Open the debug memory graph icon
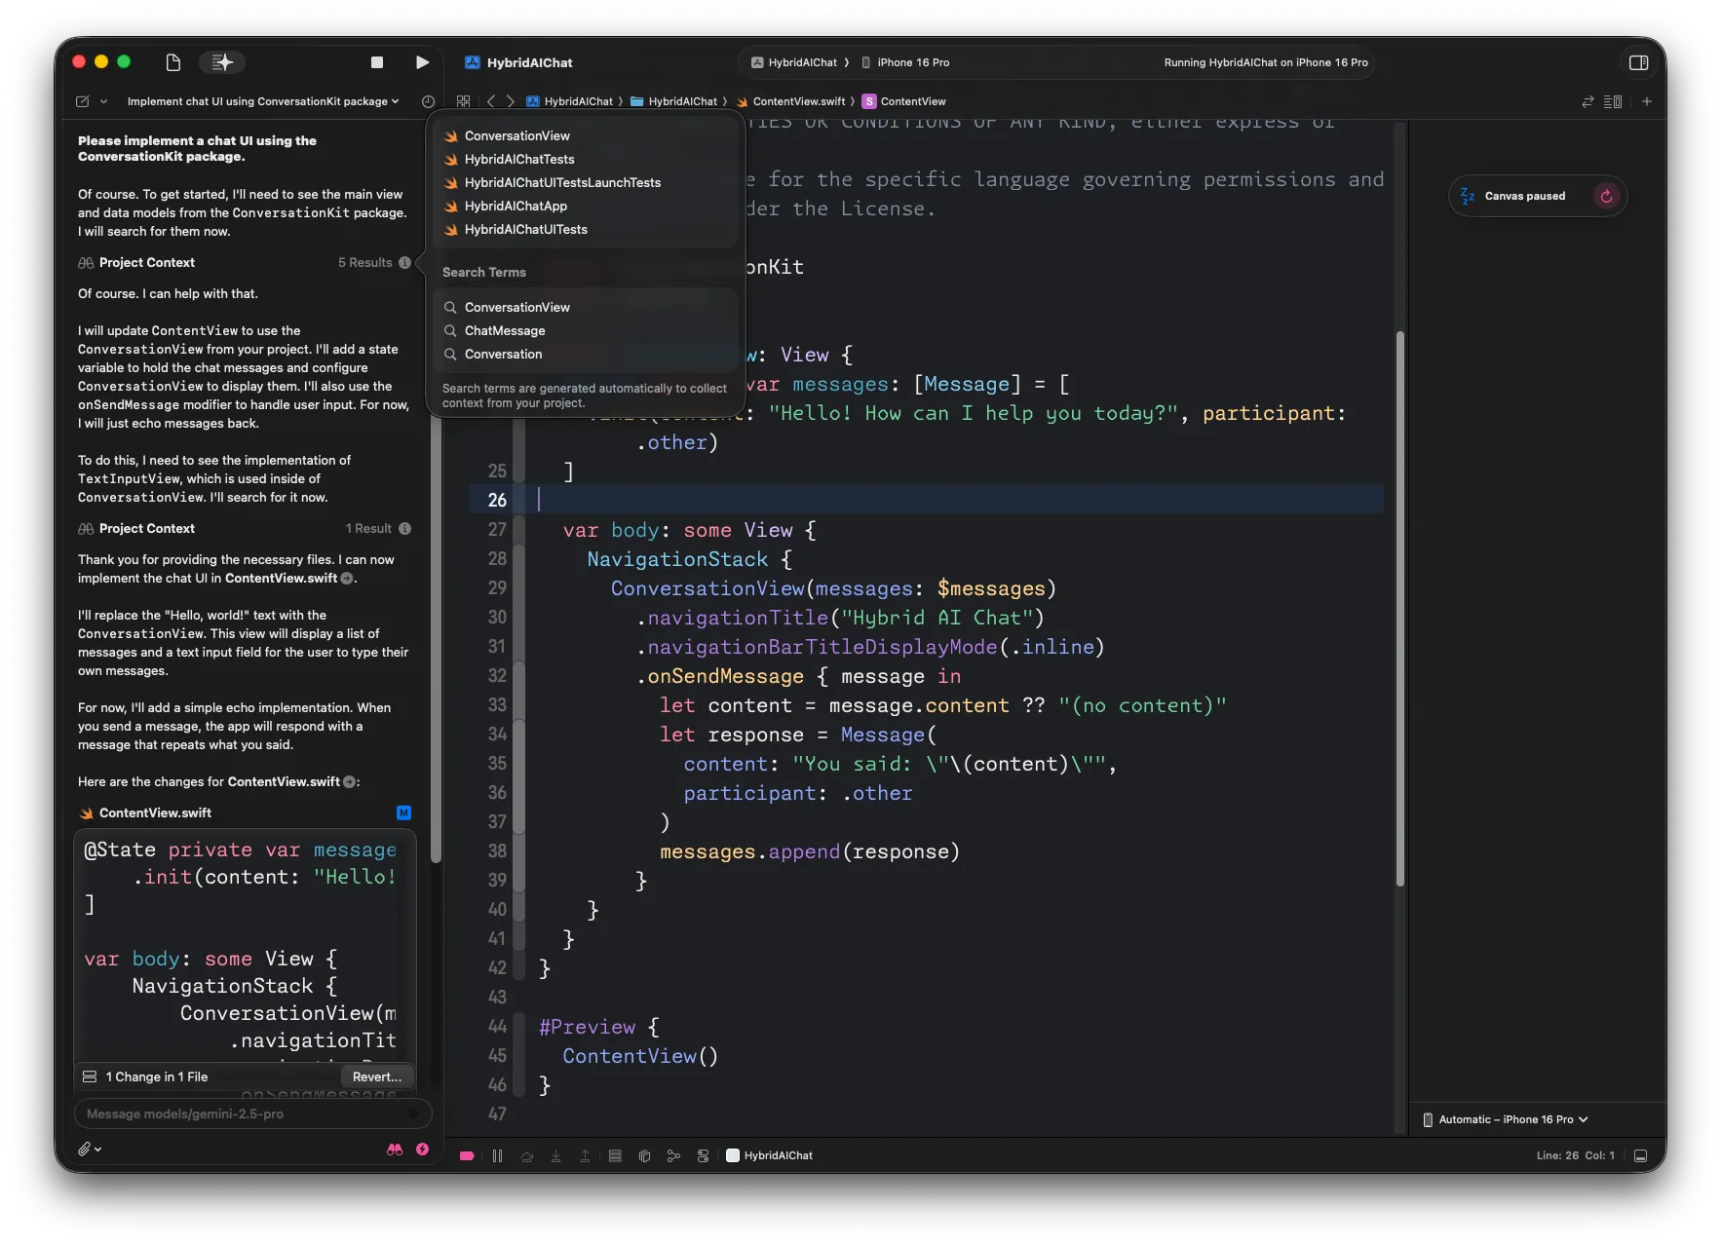1721x1245 pixels. point(673,1155)
